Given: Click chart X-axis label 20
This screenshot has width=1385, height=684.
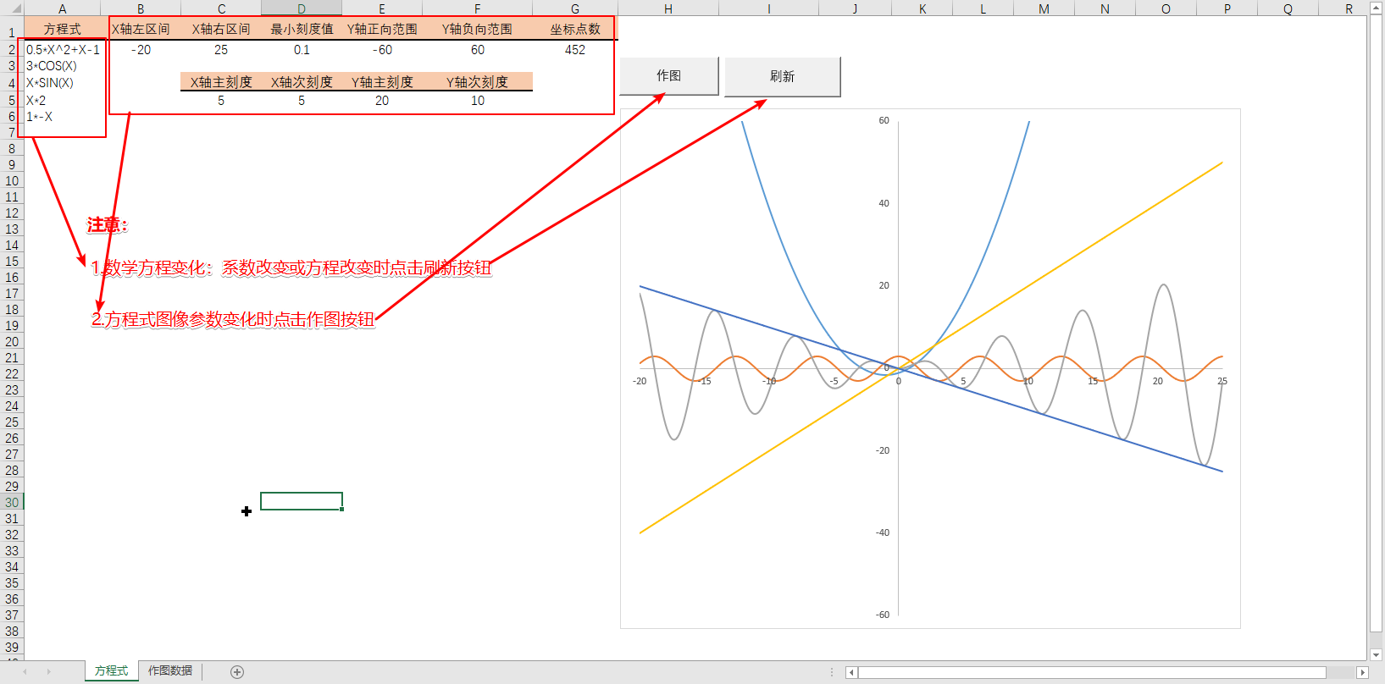Looking at the screenshot, I should 1157,381.
